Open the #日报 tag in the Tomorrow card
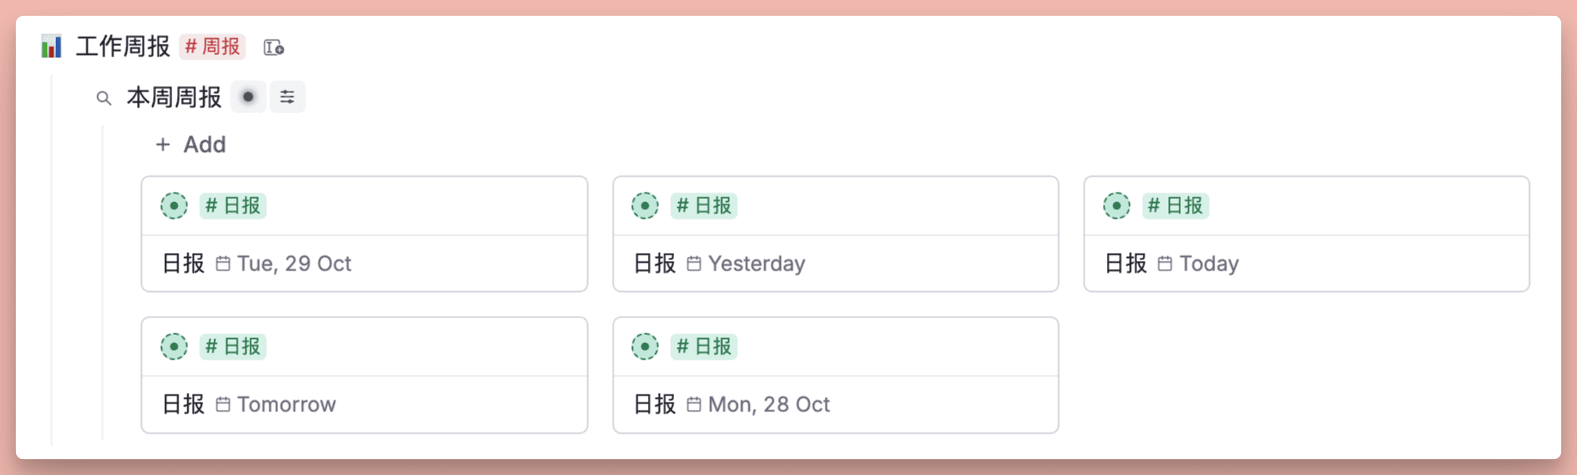Viewport: 1577px width, 475px height. [233, 347]
